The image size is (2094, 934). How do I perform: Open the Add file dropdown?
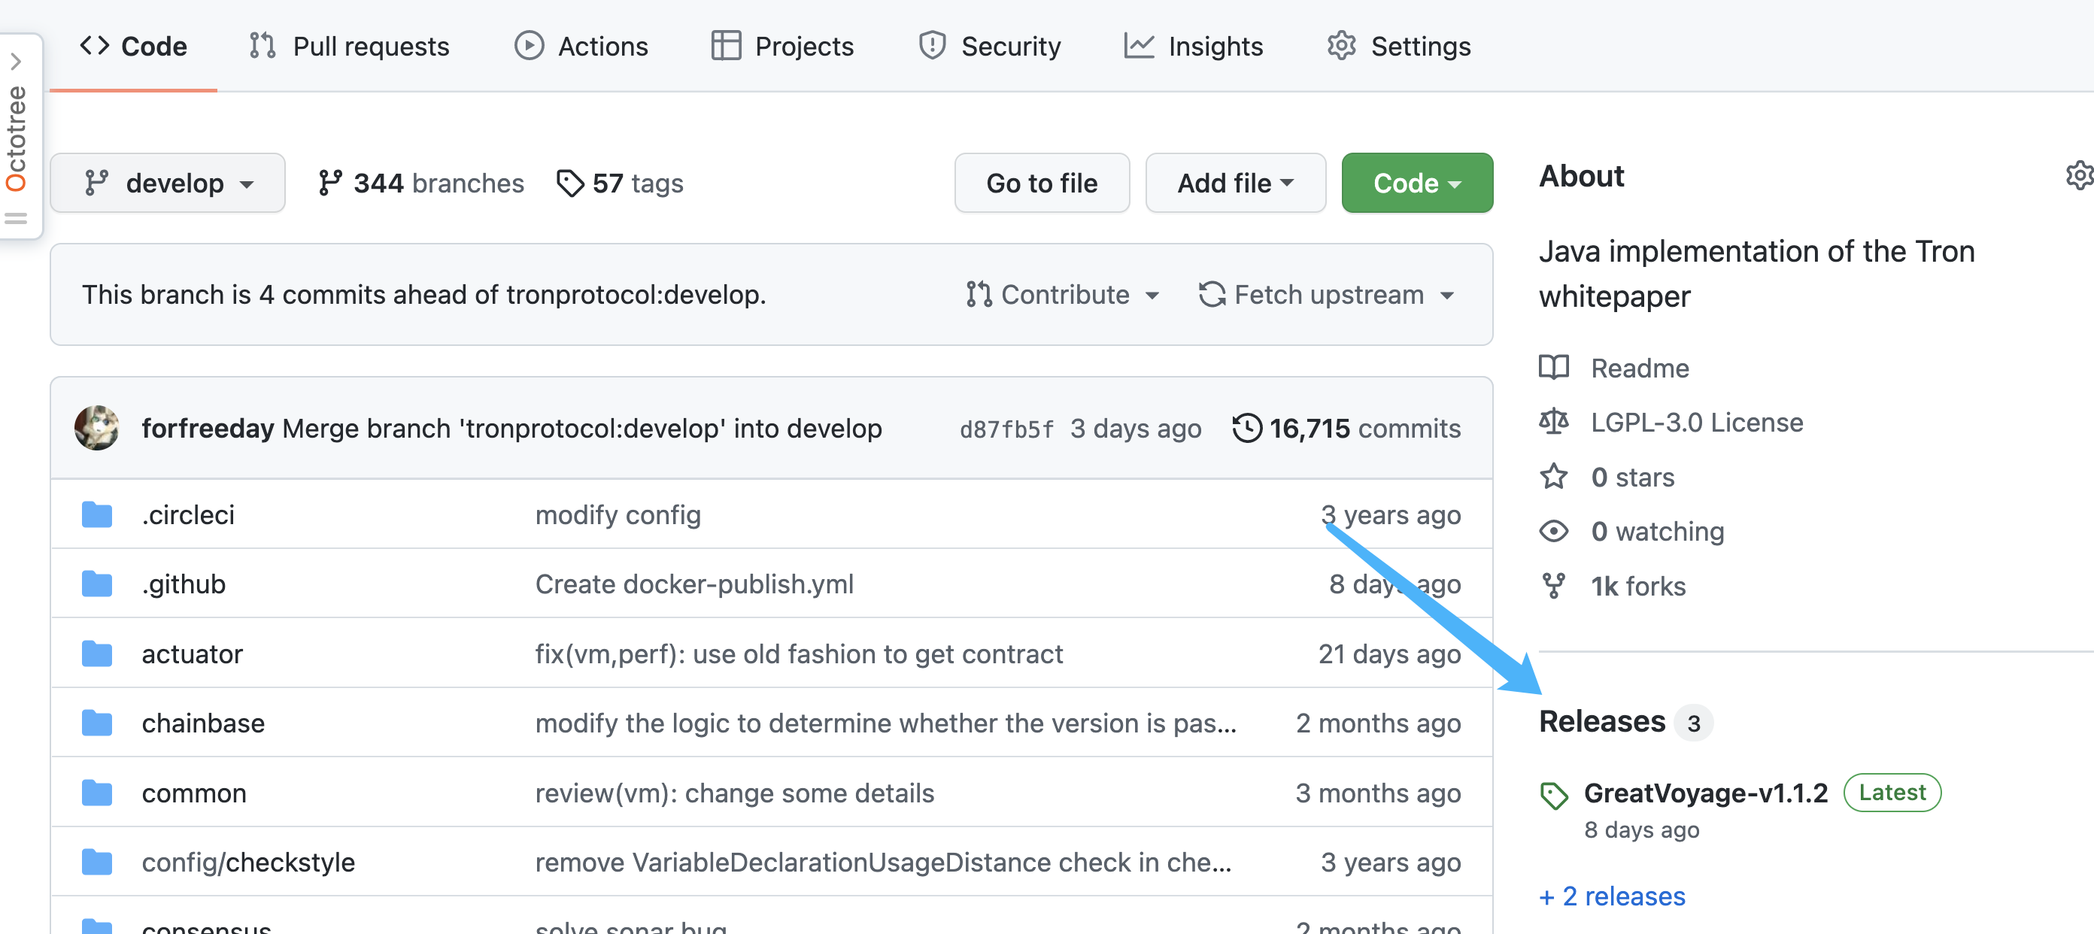[1231, 181]
